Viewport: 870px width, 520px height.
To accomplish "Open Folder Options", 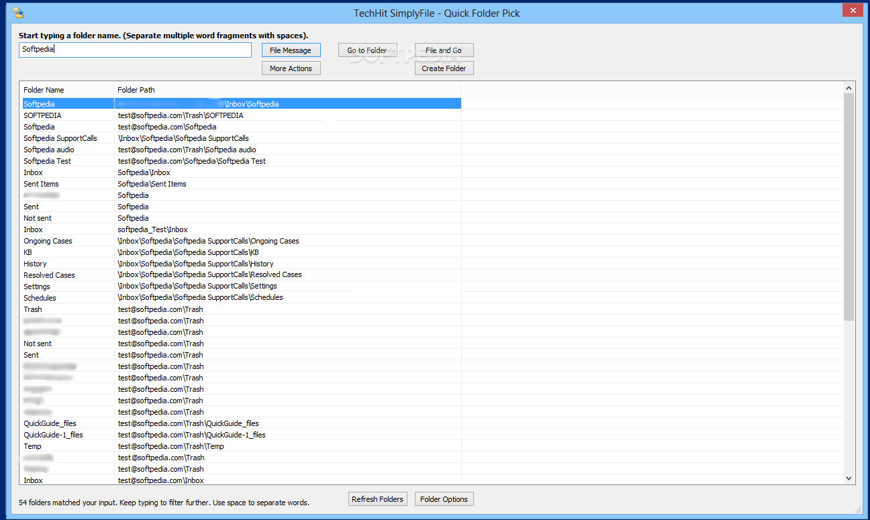I will pyautogui.click(x=444, y=499).
